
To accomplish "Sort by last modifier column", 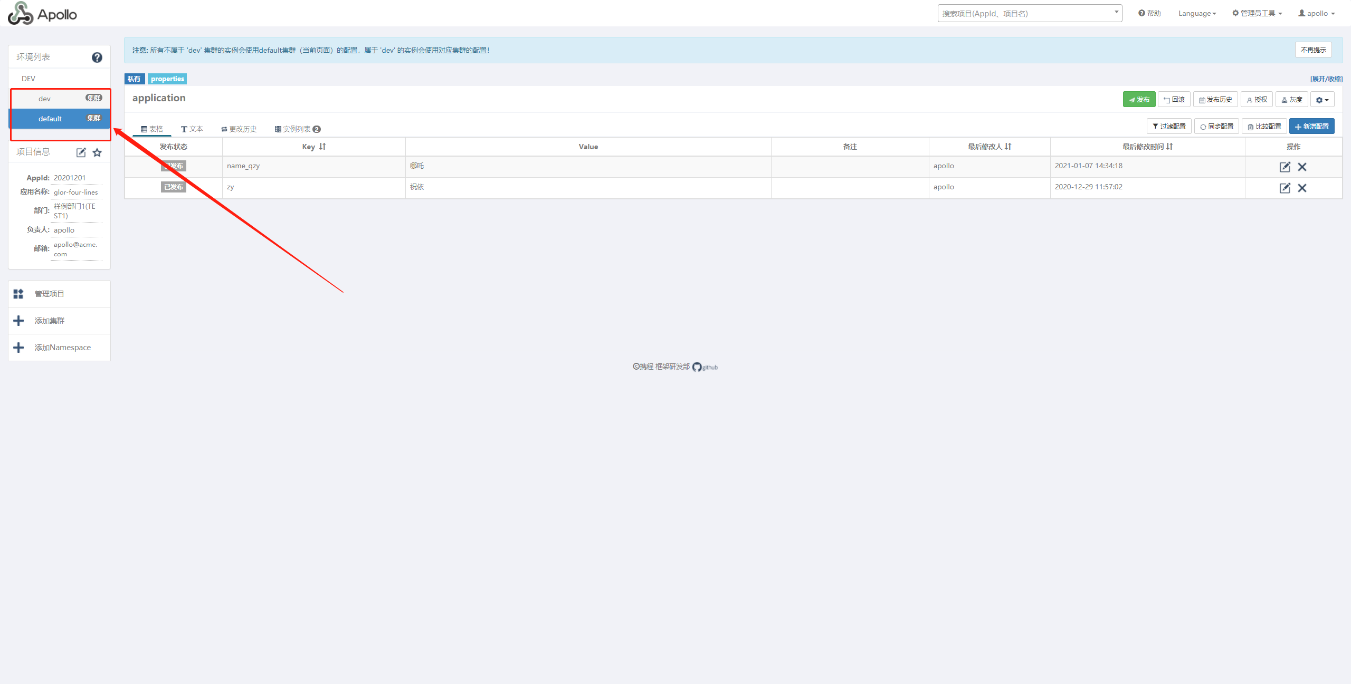I will [1008, 147].
